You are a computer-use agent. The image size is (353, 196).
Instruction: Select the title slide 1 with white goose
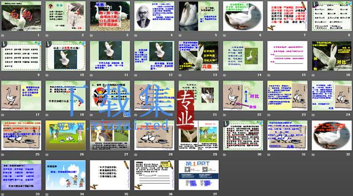pyautogui.click(x=21, y=16)
